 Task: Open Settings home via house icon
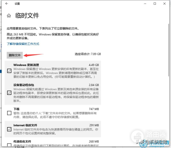9,15
